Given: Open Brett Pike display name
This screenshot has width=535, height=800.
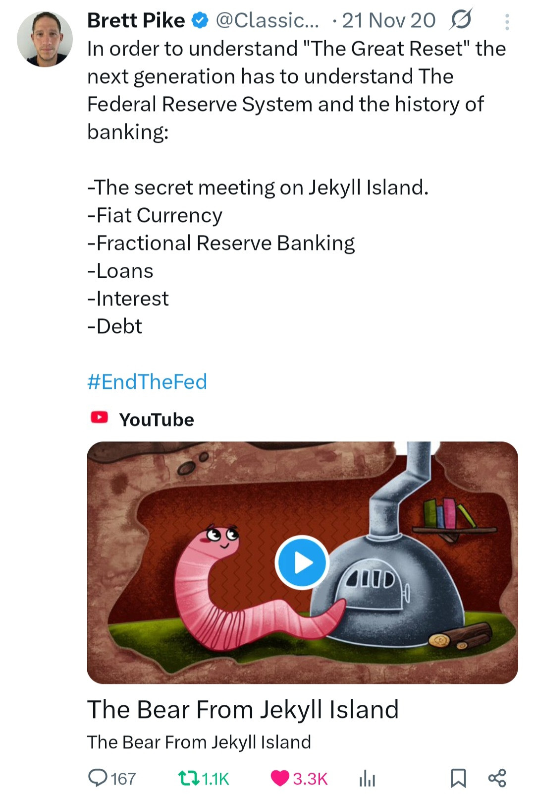Looking at the screenshot, I should (136, 21).
